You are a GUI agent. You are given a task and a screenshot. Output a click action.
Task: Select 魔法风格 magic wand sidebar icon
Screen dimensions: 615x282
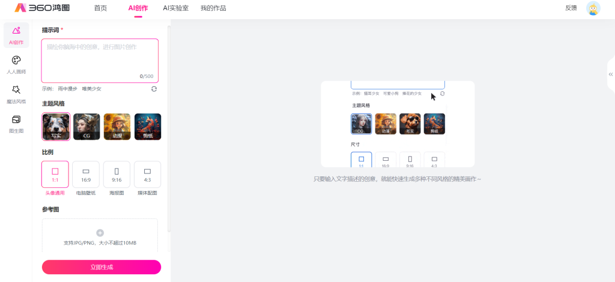click(16, 94)
